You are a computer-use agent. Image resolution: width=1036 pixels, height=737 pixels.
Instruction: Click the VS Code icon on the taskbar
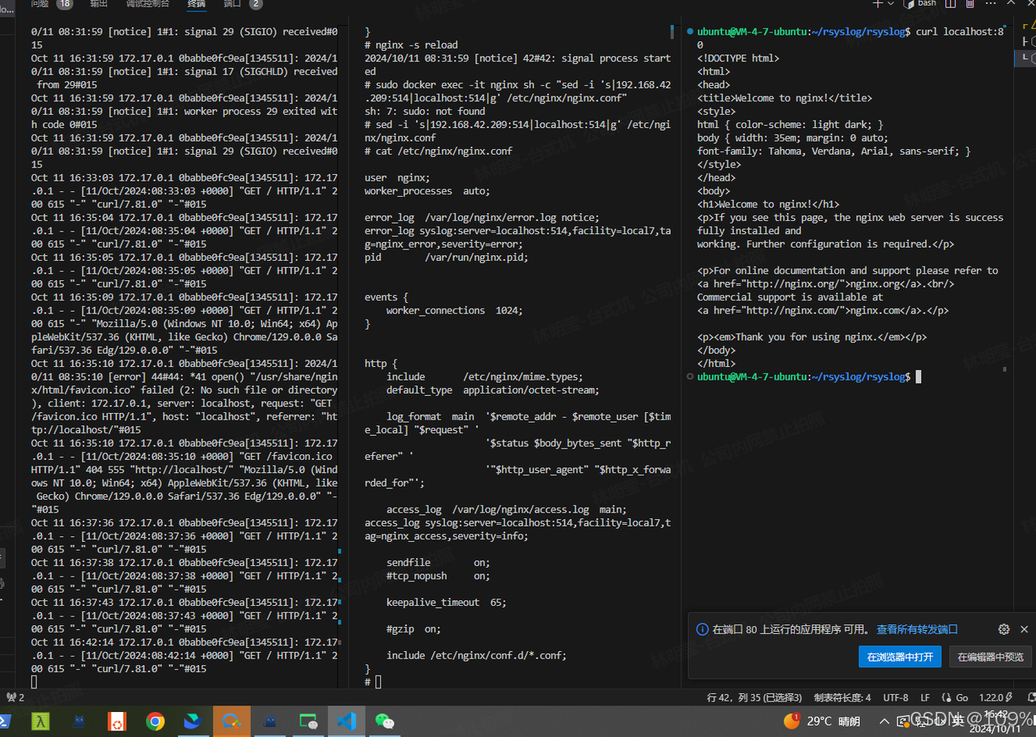(346, 721)
